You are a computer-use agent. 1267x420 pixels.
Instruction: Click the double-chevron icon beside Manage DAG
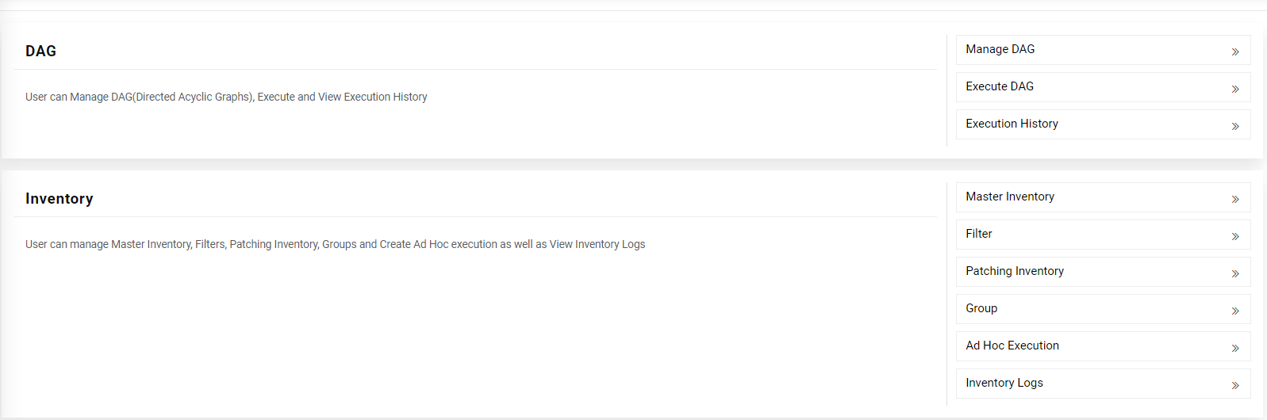(1235, 52)
